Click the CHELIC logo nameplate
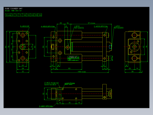The image size is (153, 115). [x=73, y=58]
